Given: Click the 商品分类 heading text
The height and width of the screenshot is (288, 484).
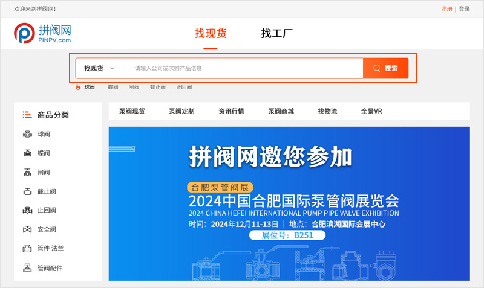Looking at the screenshot, I should [x=53, y=115].
